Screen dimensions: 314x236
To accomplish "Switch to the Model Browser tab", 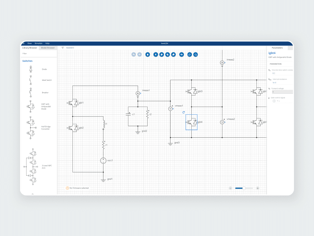I will pyautogui.click(x=48, y=48).
